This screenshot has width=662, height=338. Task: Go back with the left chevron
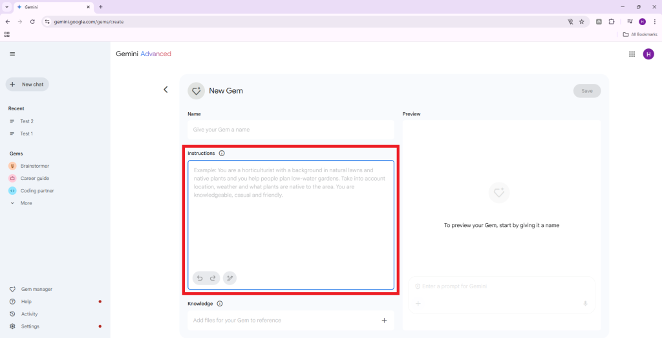[x=165, y=90]
